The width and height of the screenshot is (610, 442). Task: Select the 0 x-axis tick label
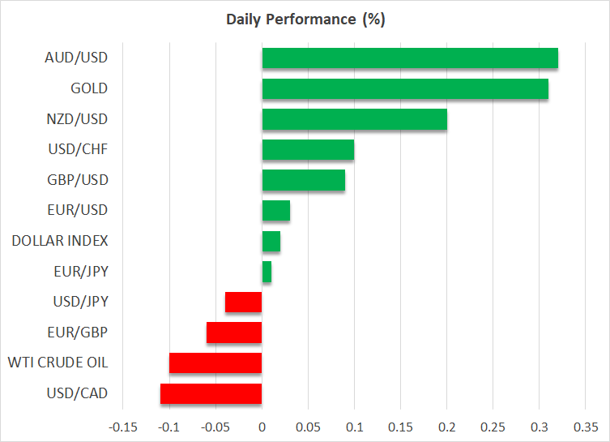262,426
